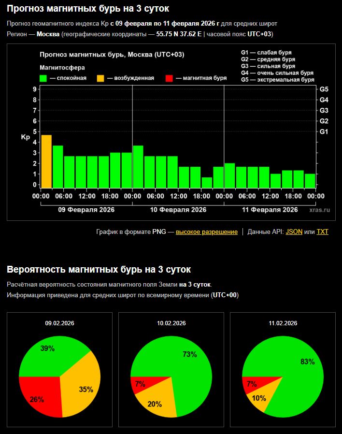This screenshot has width=342, height=434.
Task: Click the orange "возбужденная" legend swatch
Action: coord(100,78)
